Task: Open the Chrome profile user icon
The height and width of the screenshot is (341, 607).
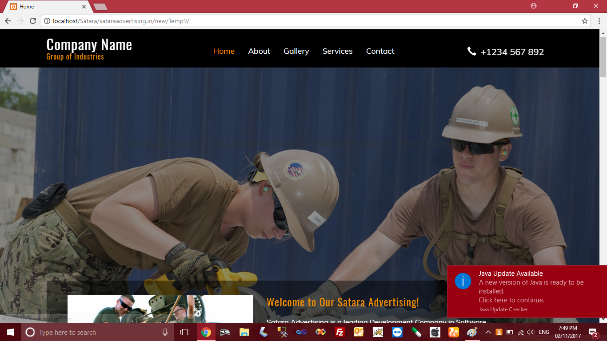Action: 534,6
